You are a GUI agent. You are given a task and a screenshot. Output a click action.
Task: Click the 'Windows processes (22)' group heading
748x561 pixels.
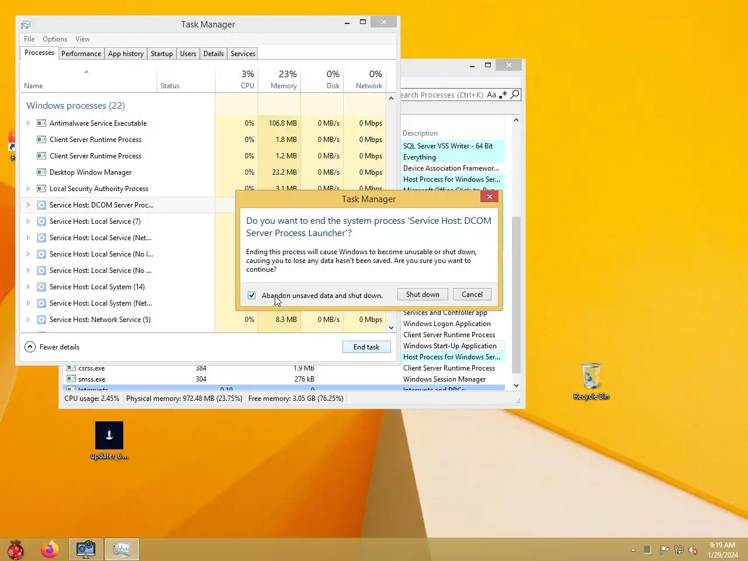75,106
